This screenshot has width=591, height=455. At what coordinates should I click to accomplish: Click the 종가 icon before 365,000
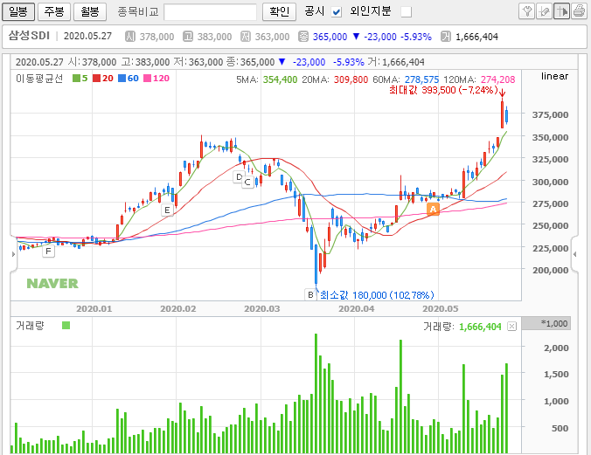[303, 37]
